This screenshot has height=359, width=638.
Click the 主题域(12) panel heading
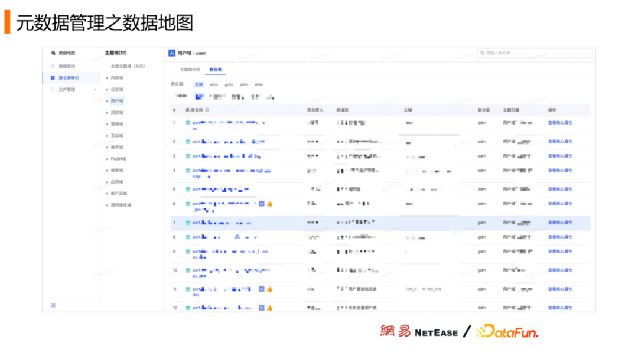coord(116,53)
